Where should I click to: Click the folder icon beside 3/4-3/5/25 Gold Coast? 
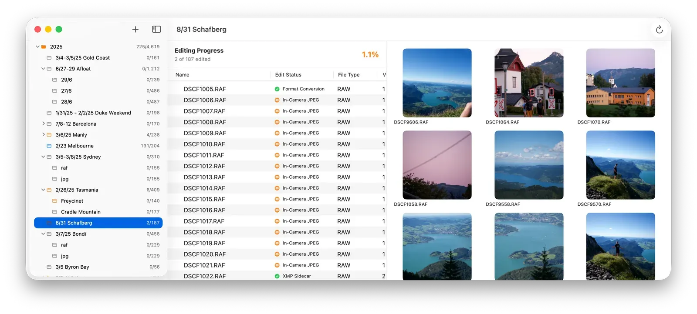click(49, 58)
